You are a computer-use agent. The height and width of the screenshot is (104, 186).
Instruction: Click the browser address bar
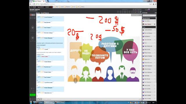92,4
